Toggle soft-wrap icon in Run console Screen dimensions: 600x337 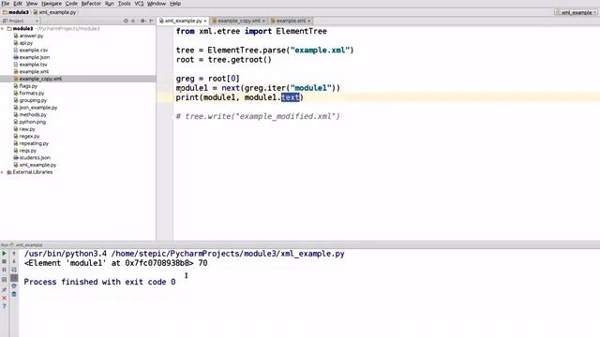click(x=14, y=270)
